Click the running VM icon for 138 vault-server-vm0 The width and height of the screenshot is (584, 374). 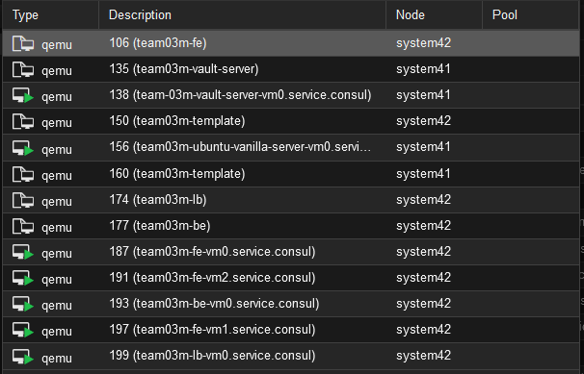[23, 96]
